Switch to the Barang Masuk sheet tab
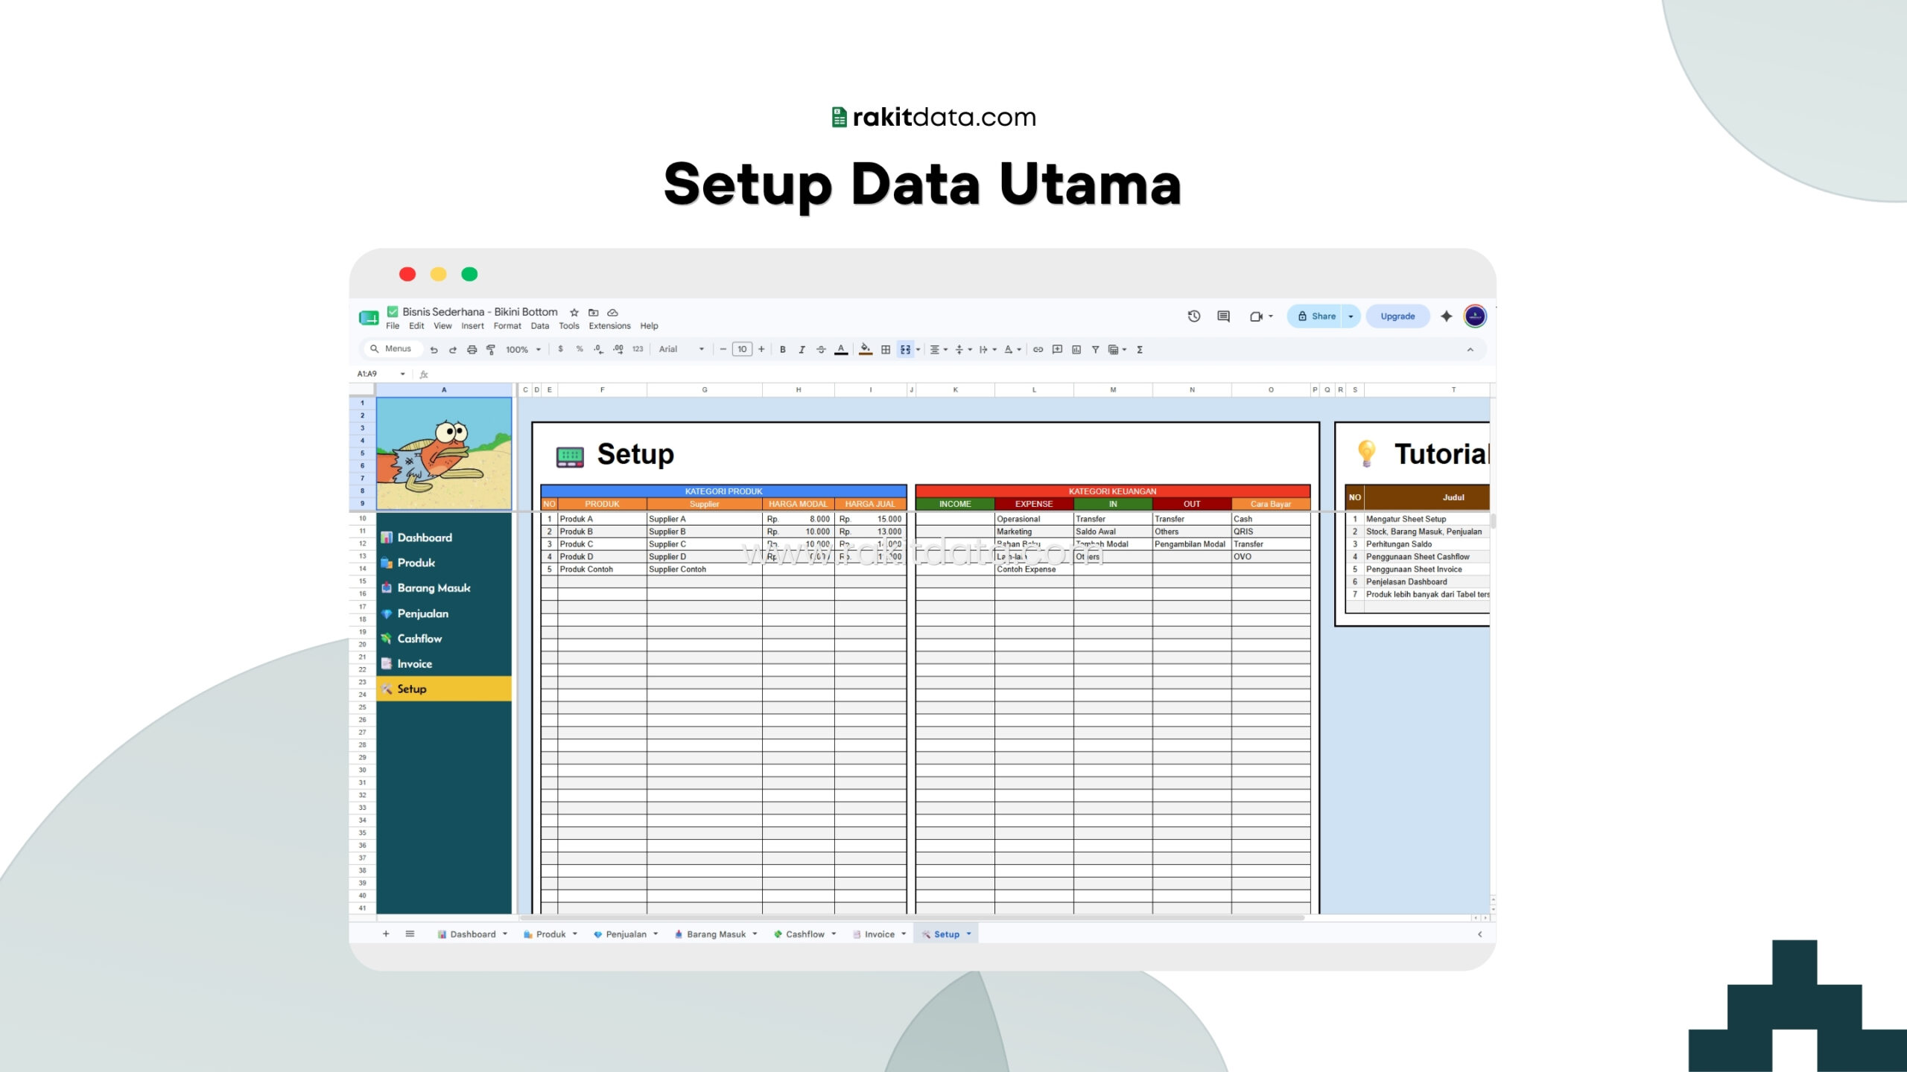Image resolution: width=1907 pixels, height=1072 pixels. click(716, 934)
